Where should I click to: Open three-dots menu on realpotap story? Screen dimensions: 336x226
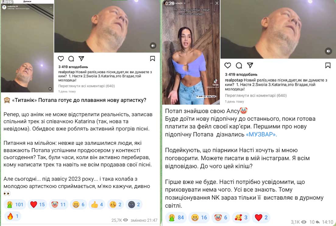coord(51,7)
